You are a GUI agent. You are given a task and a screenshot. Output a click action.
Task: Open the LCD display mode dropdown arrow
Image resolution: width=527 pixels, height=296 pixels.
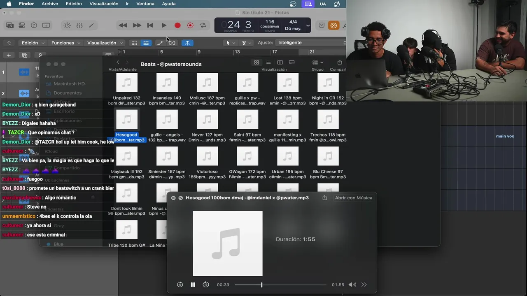pos(308,25)
